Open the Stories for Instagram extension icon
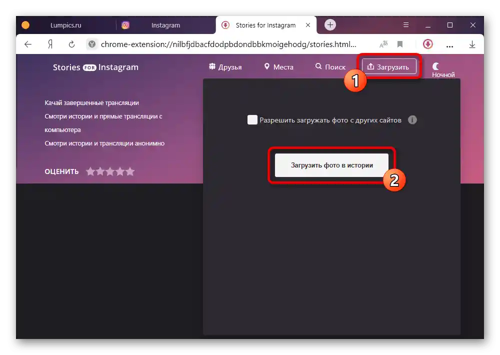500x355 pixels. pos(427,44)
